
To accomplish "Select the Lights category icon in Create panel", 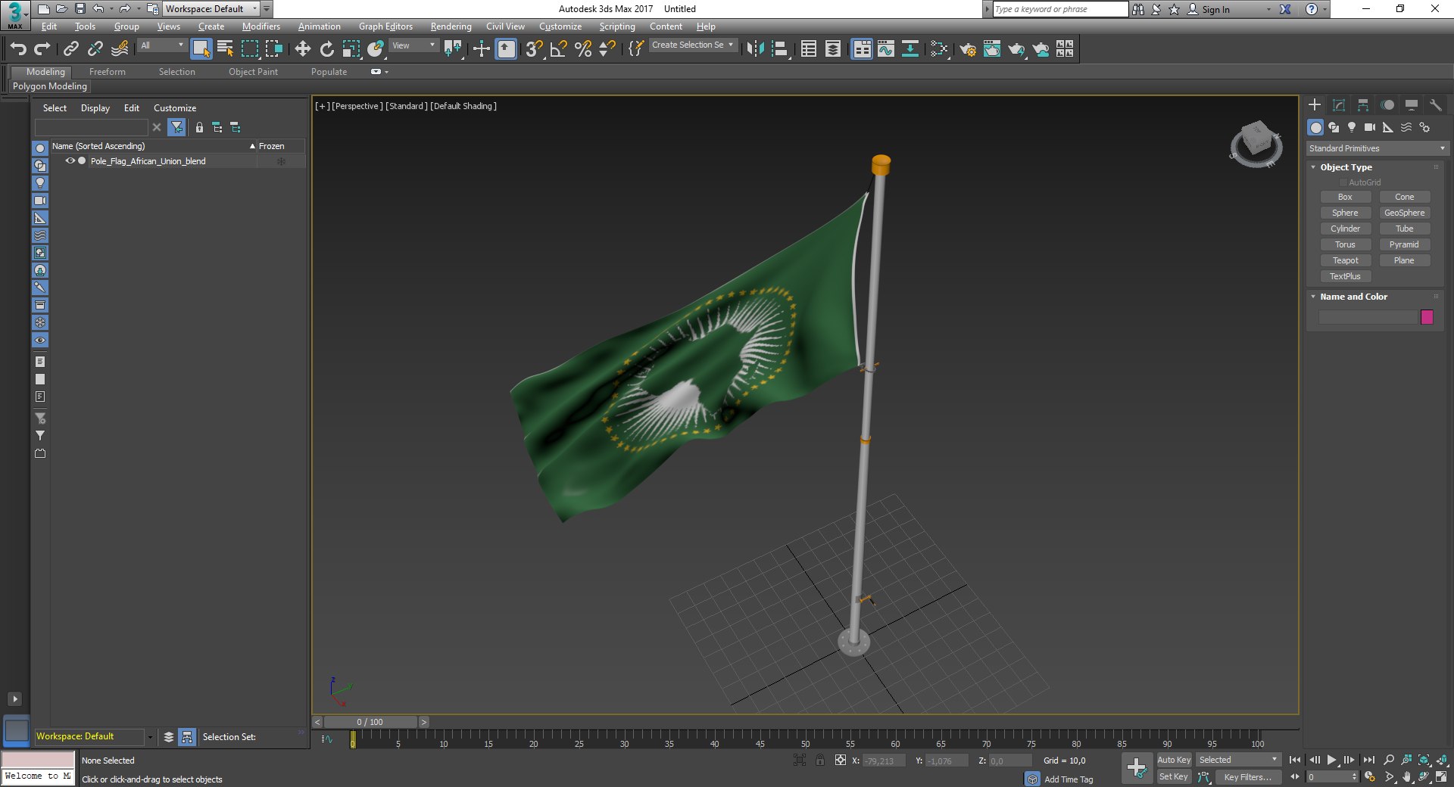I will 1352,127.
